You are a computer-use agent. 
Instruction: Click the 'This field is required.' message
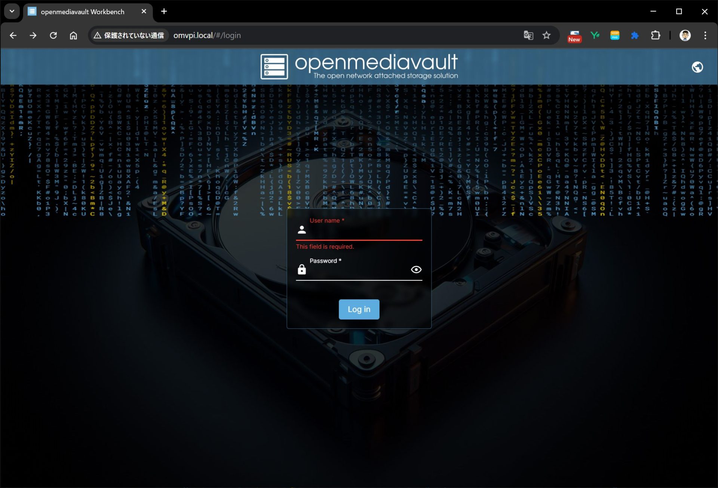[x=325, y=247]
